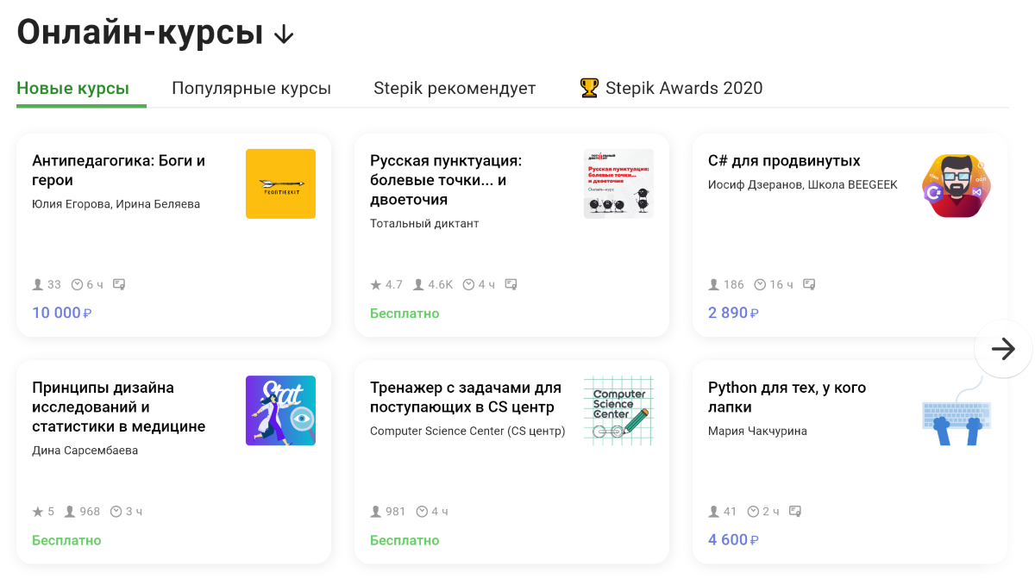Screen dimensions: 1035x578
Task: Click certificate icon on C# для продвинутых card
Action: (x=809, y=284)
